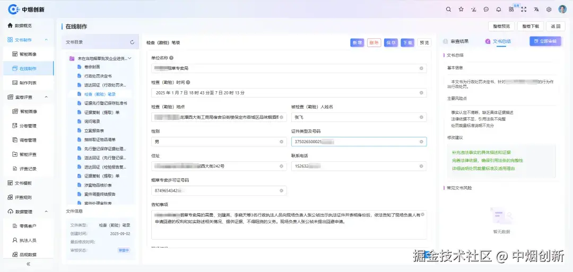
Task: Open 零售客户 in sidebar
Action: coord(29,226)
